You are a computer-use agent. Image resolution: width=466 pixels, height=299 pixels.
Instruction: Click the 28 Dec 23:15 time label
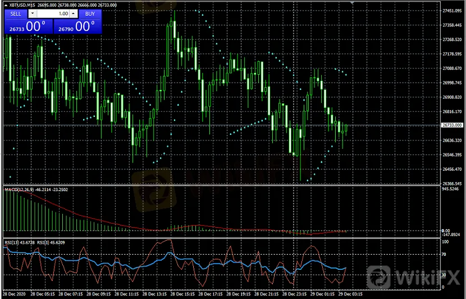coord(294,294)
